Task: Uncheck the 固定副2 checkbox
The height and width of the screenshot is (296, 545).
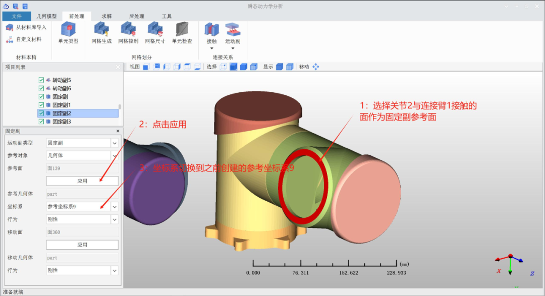Action: click(41, 113)
